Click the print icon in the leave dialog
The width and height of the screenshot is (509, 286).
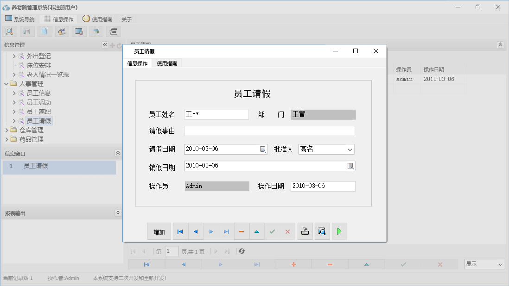tap(305, 231)
